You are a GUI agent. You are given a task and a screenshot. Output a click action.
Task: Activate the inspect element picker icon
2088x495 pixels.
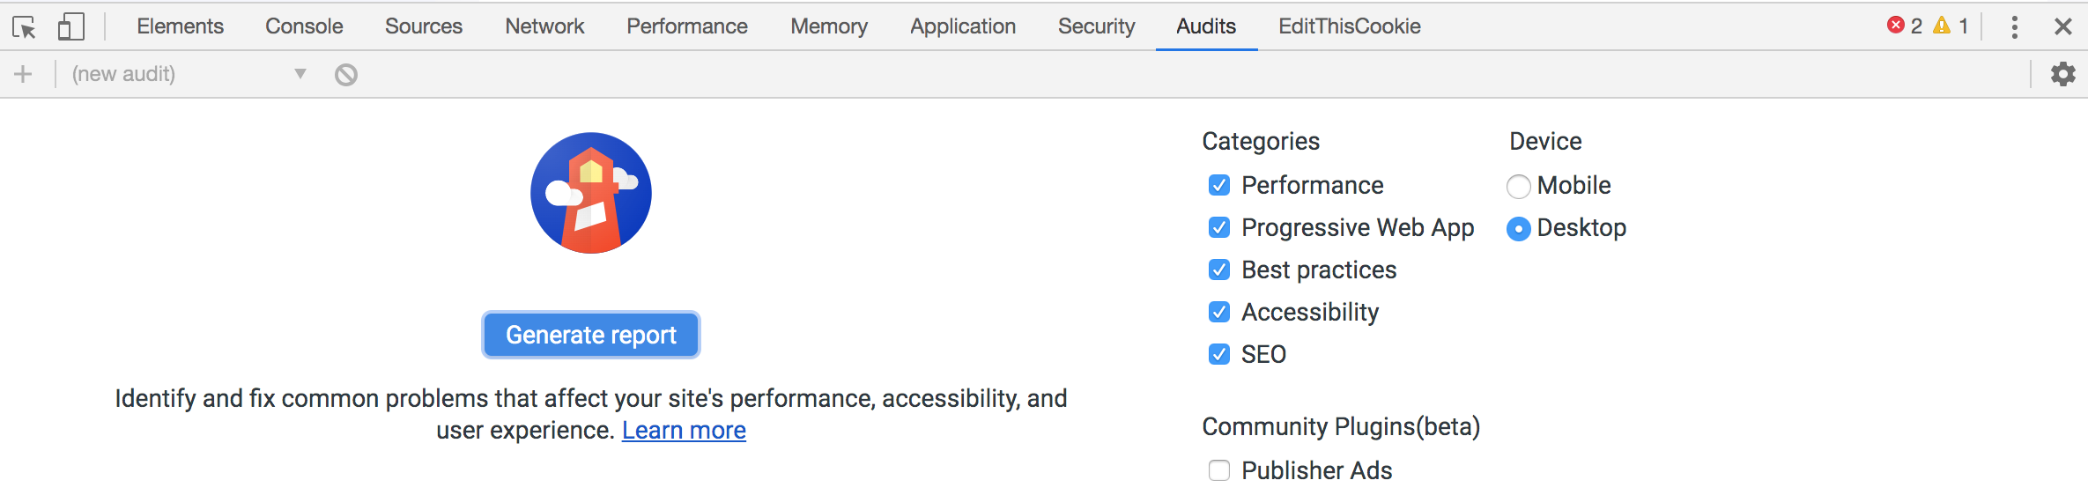pyautogui.click(x=25, y=27)
